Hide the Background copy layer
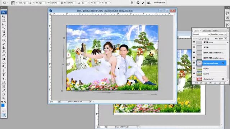230x129 pixels. 194,63
